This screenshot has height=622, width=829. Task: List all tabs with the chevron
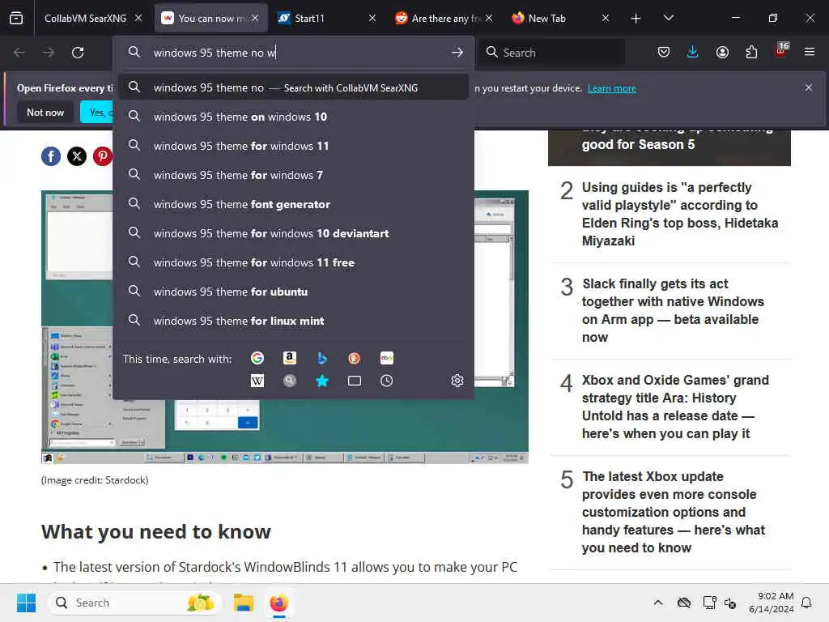(x=668, y=18)
